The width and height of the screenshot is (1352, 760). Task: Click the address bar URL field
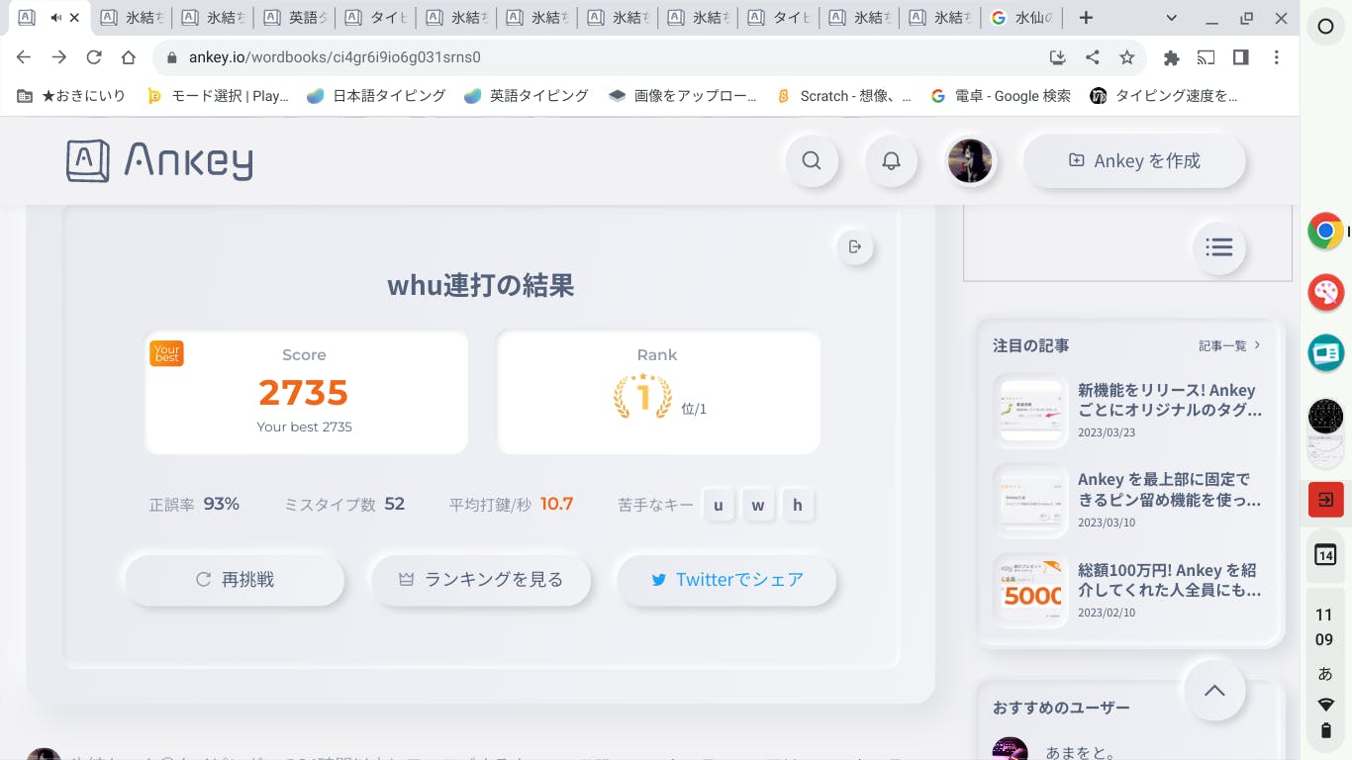(x=594, y=57)
